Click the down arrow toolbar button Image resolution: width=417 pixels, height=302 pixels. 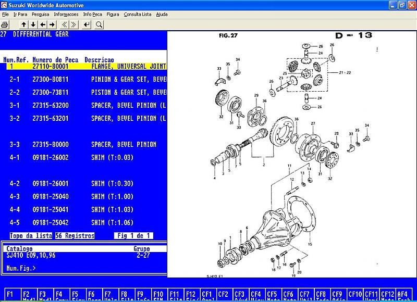click(x=33, y=24)
